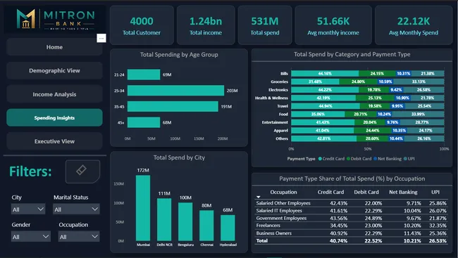Select Salaried IT Employees row label
Screen dimensions: 458x258
coord(279,211)
